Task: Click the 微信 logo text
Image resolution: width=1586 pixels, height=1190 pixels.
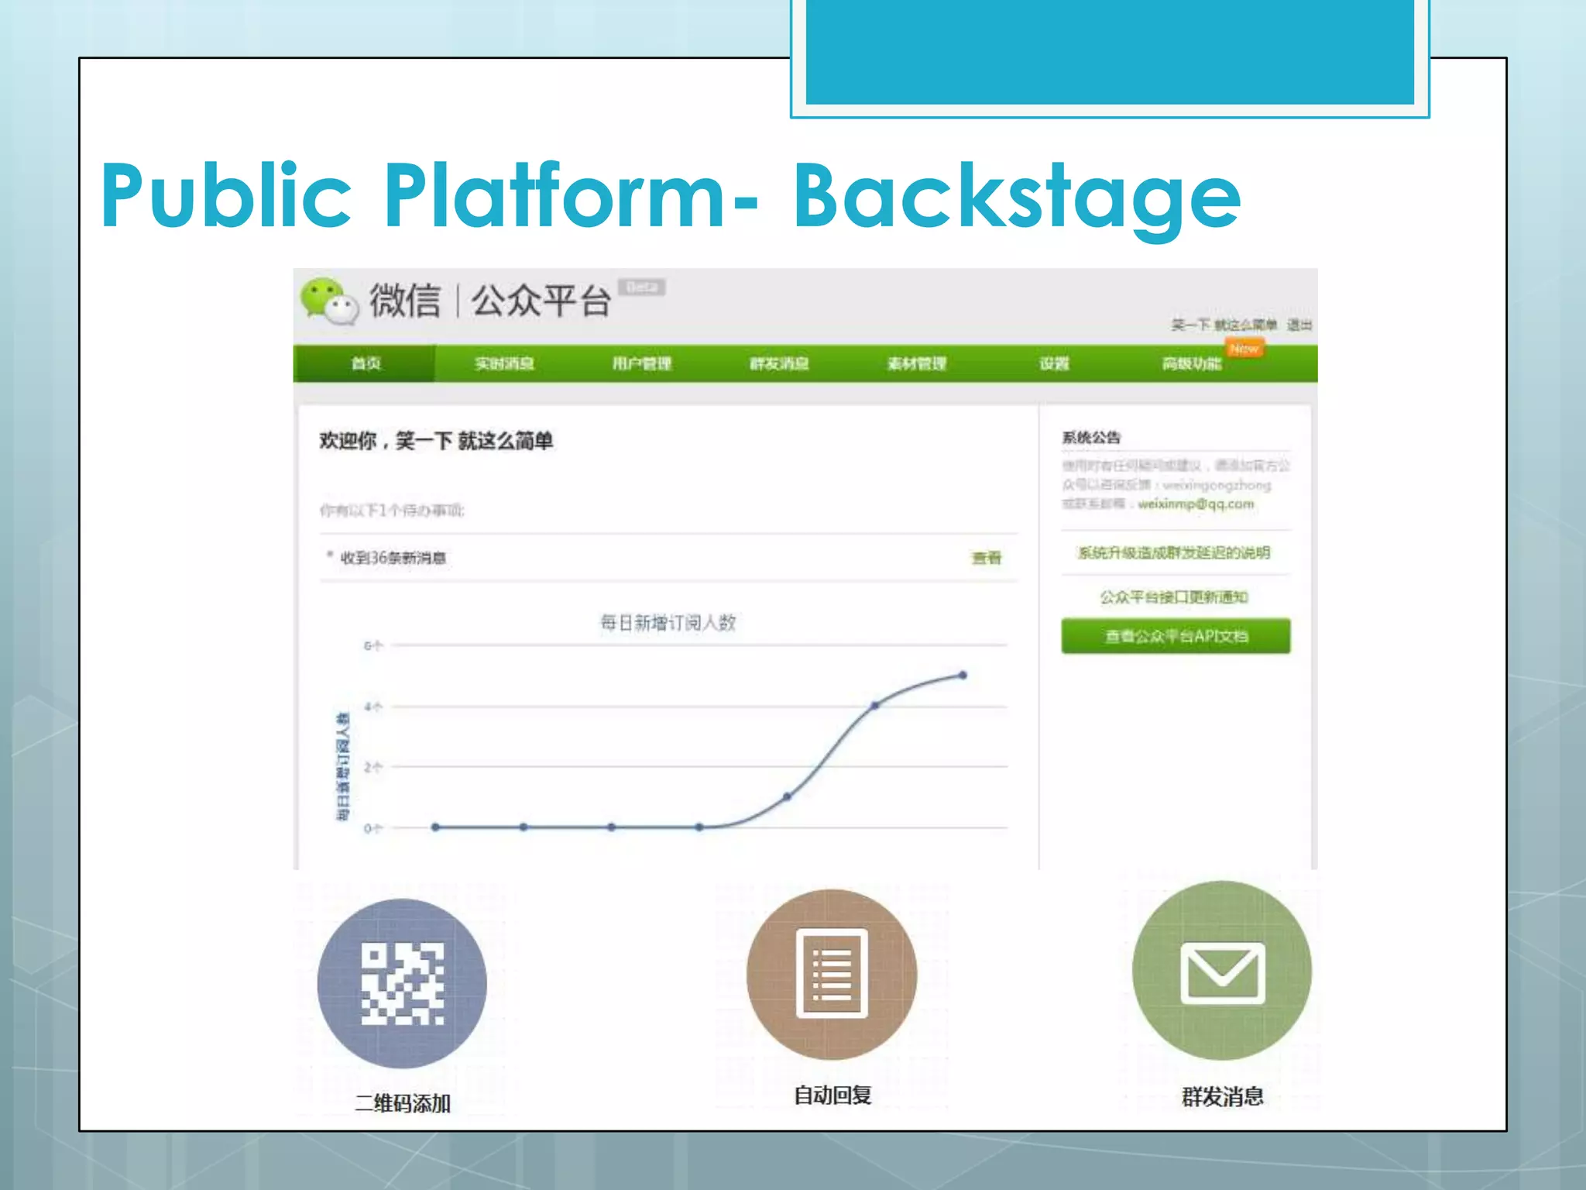Action: coord(404,300)
